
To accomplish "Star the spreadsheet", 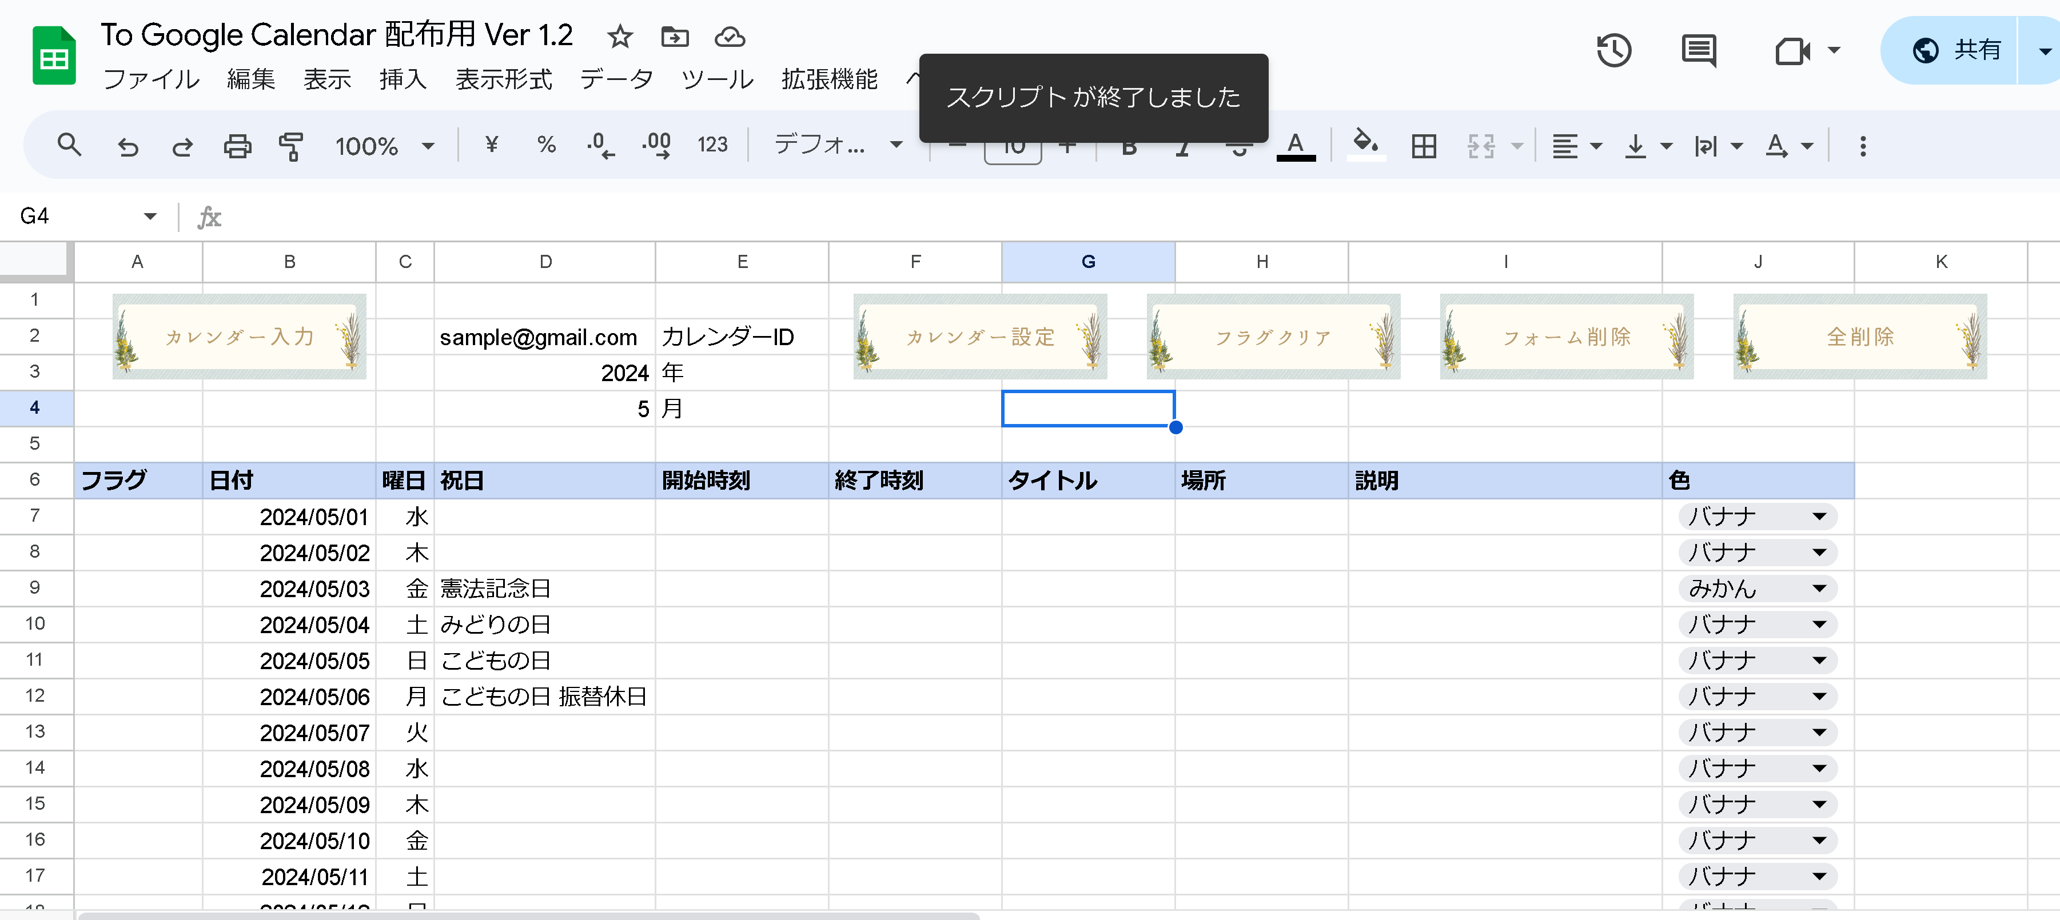I will click(620, 37).
